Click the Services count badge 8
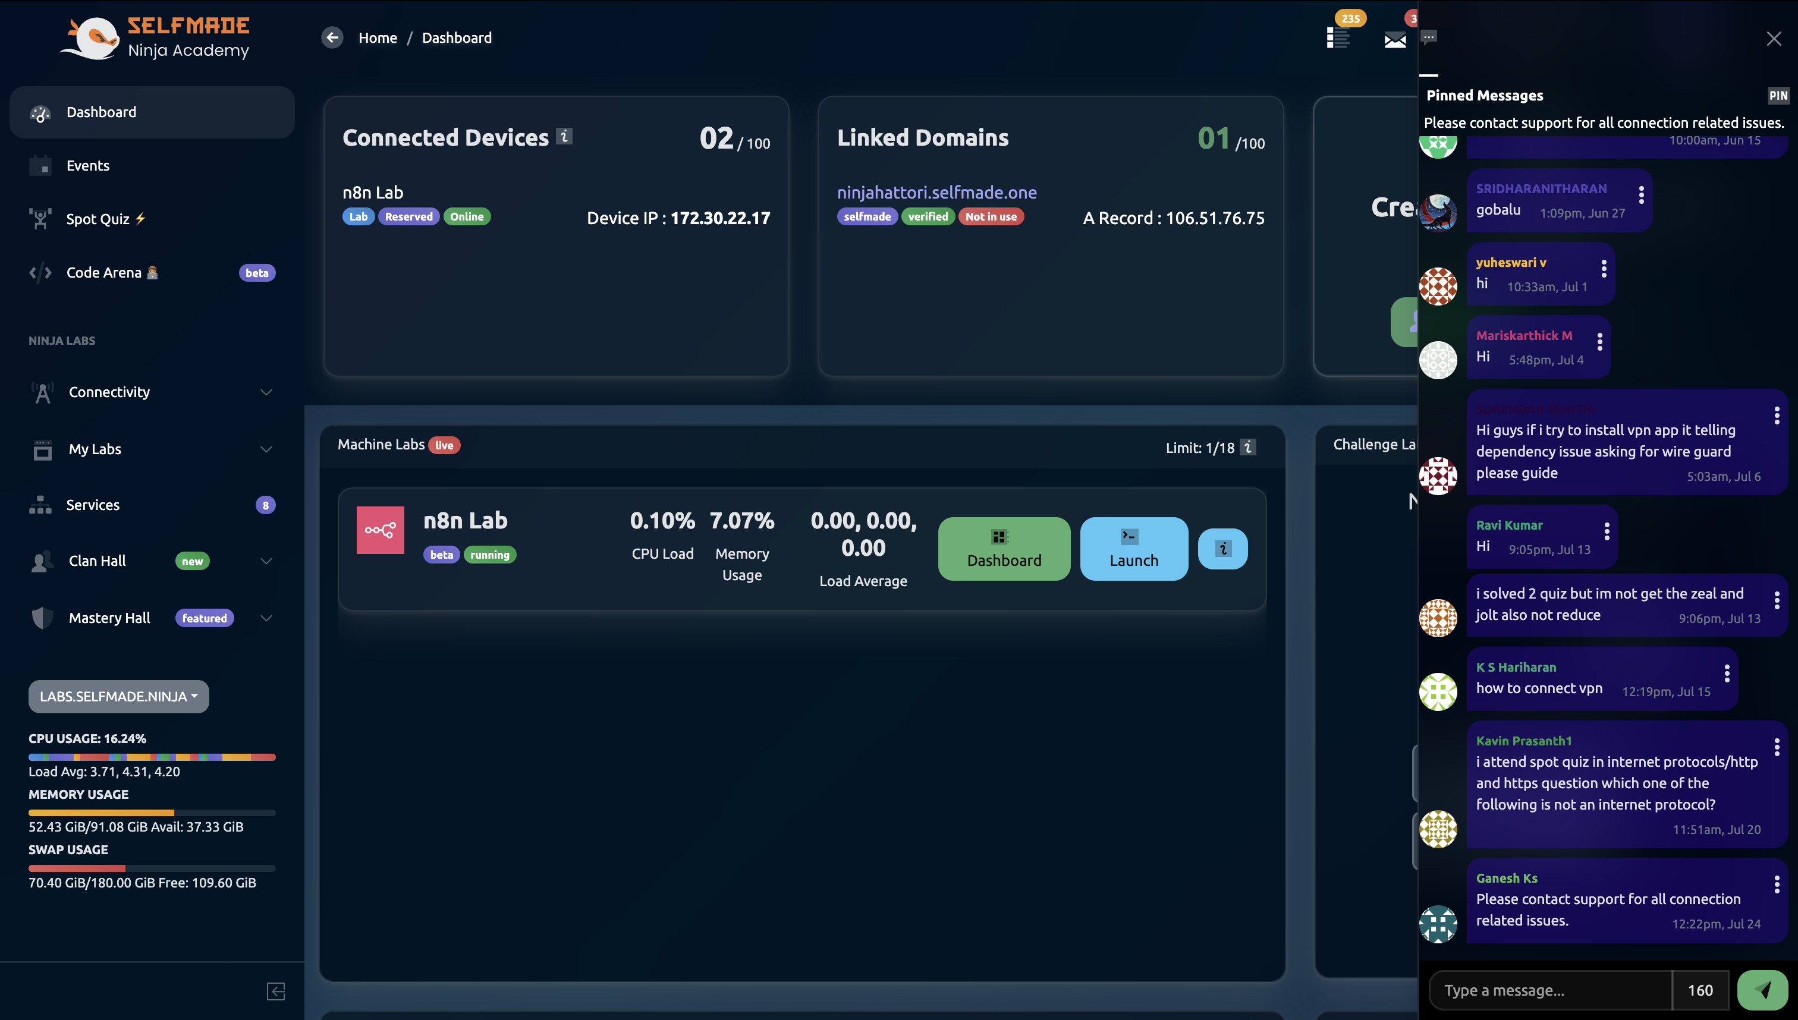This screenshot has width=1798, height=1020. (266, 505)
